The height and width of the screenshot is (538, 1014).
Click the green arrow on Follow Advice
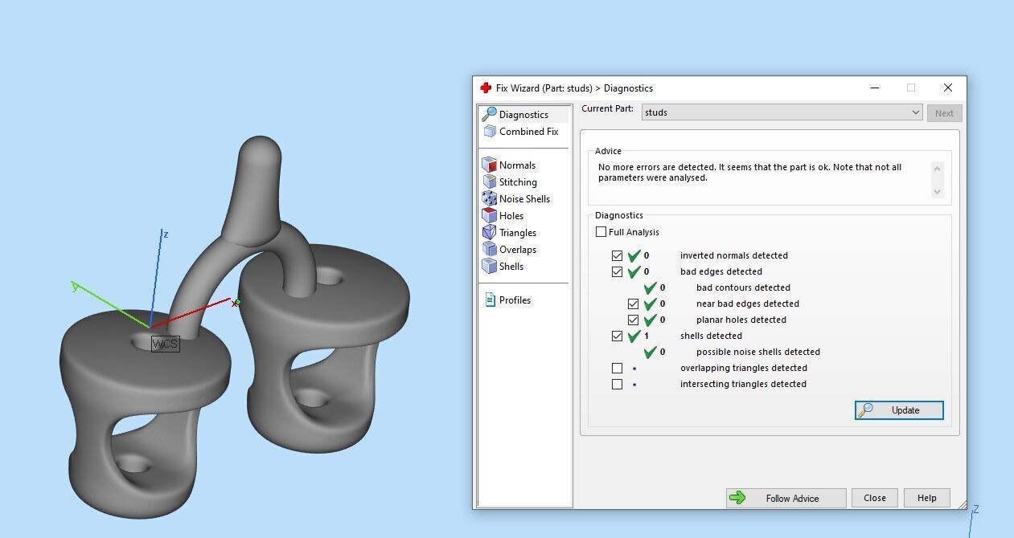click(737, 498)
